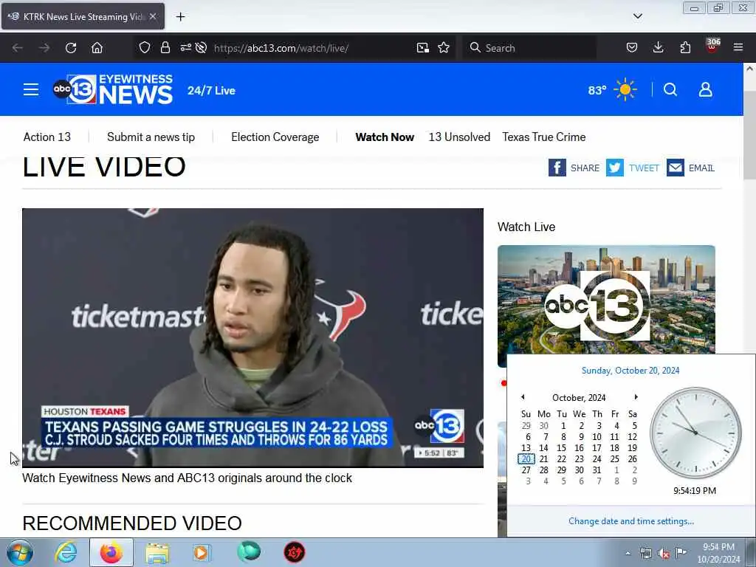This screenshot has height=567, width=756.
Task: Select October 31 in calendar
Action: point(597,470)
